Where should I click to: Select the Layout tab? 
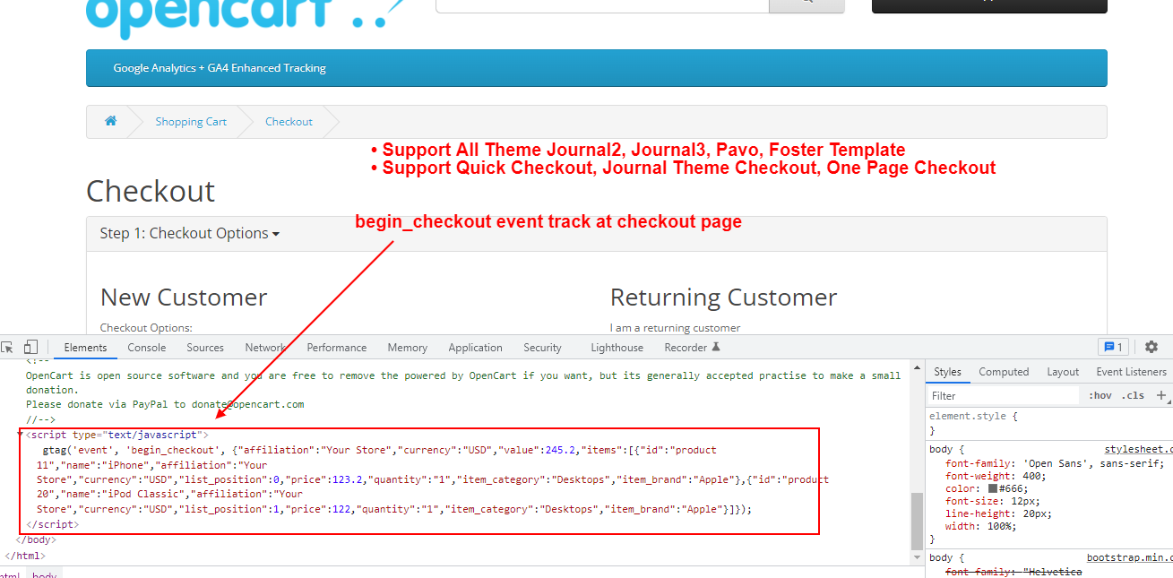pos(1063,372)
